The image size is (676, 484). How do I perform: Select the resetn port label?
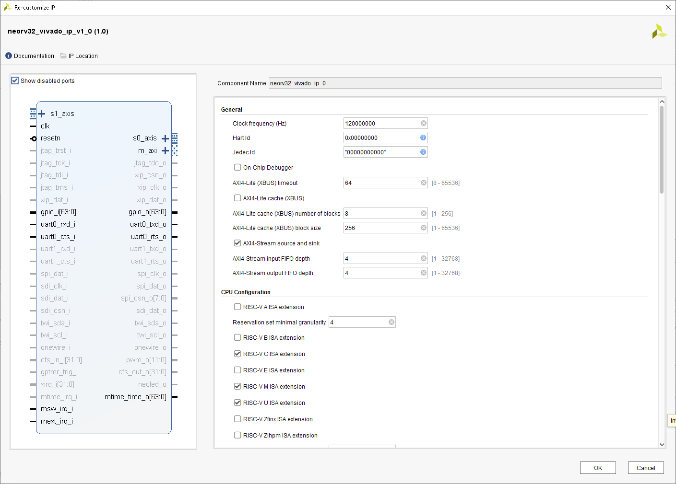point(50,138)
